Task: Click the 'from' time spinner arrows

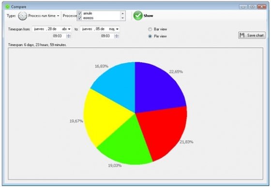Action: (x=69, y=36)
